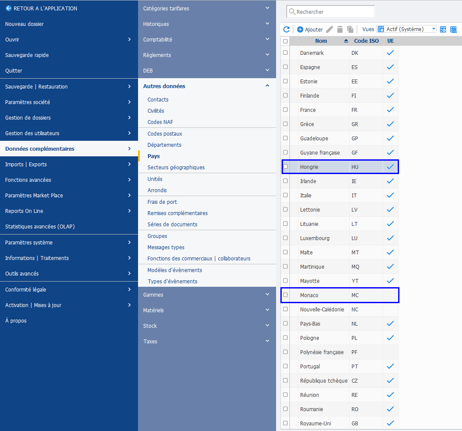Open Gestion des utilisateurs menu

tap(69, 133)
